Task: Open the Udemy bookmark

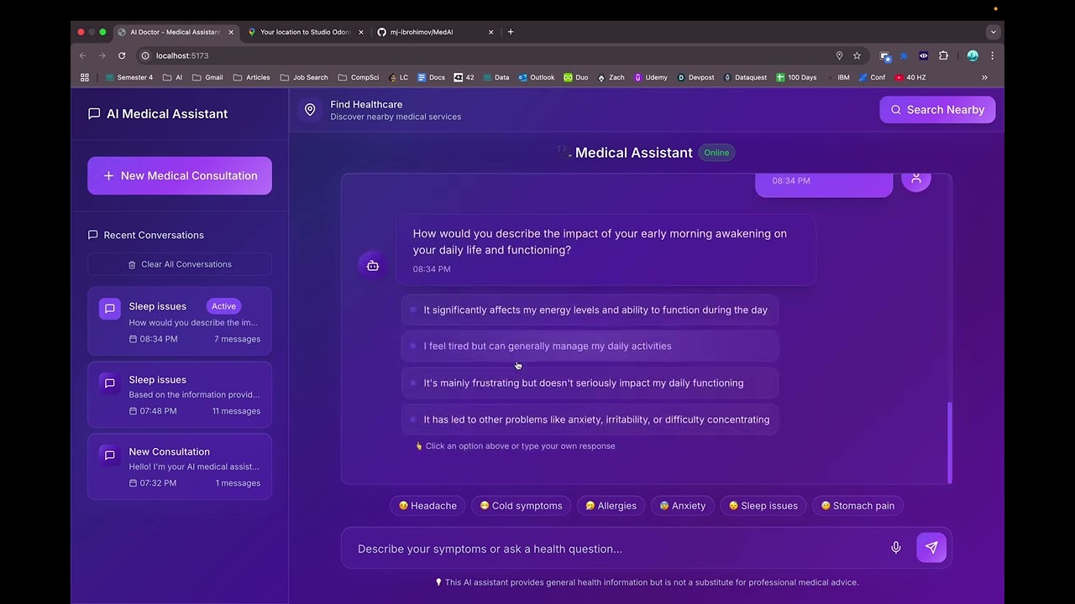Action: [651, 77]
